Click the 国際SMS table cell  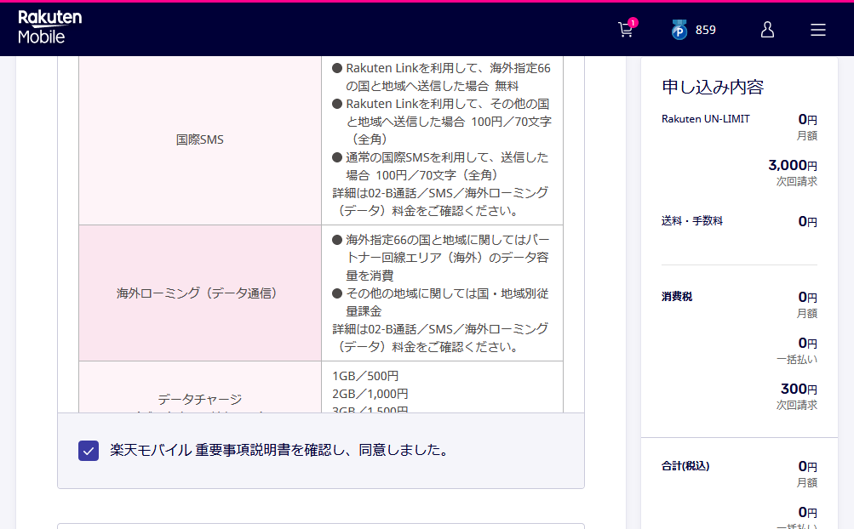pos(200,139)
